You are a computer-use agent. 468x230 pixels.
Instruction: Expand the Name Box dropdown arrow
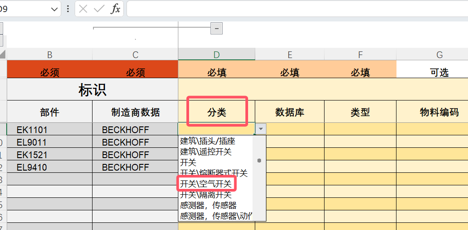coord(55,9)
